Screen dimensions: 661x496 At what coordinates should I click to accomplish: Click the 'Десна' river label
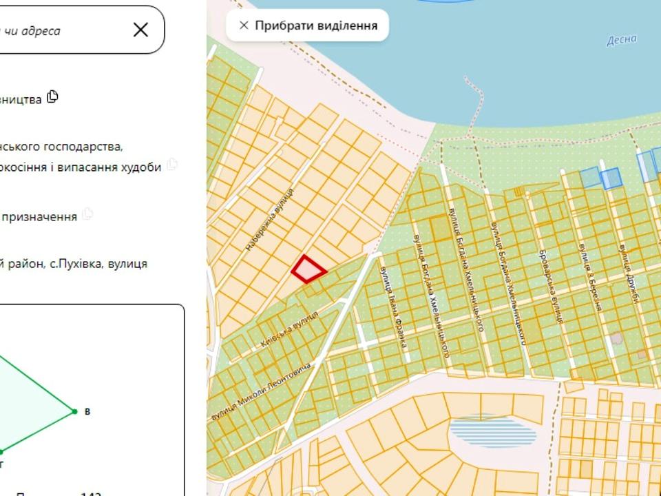pyautogui.click(x=622, y=40)
